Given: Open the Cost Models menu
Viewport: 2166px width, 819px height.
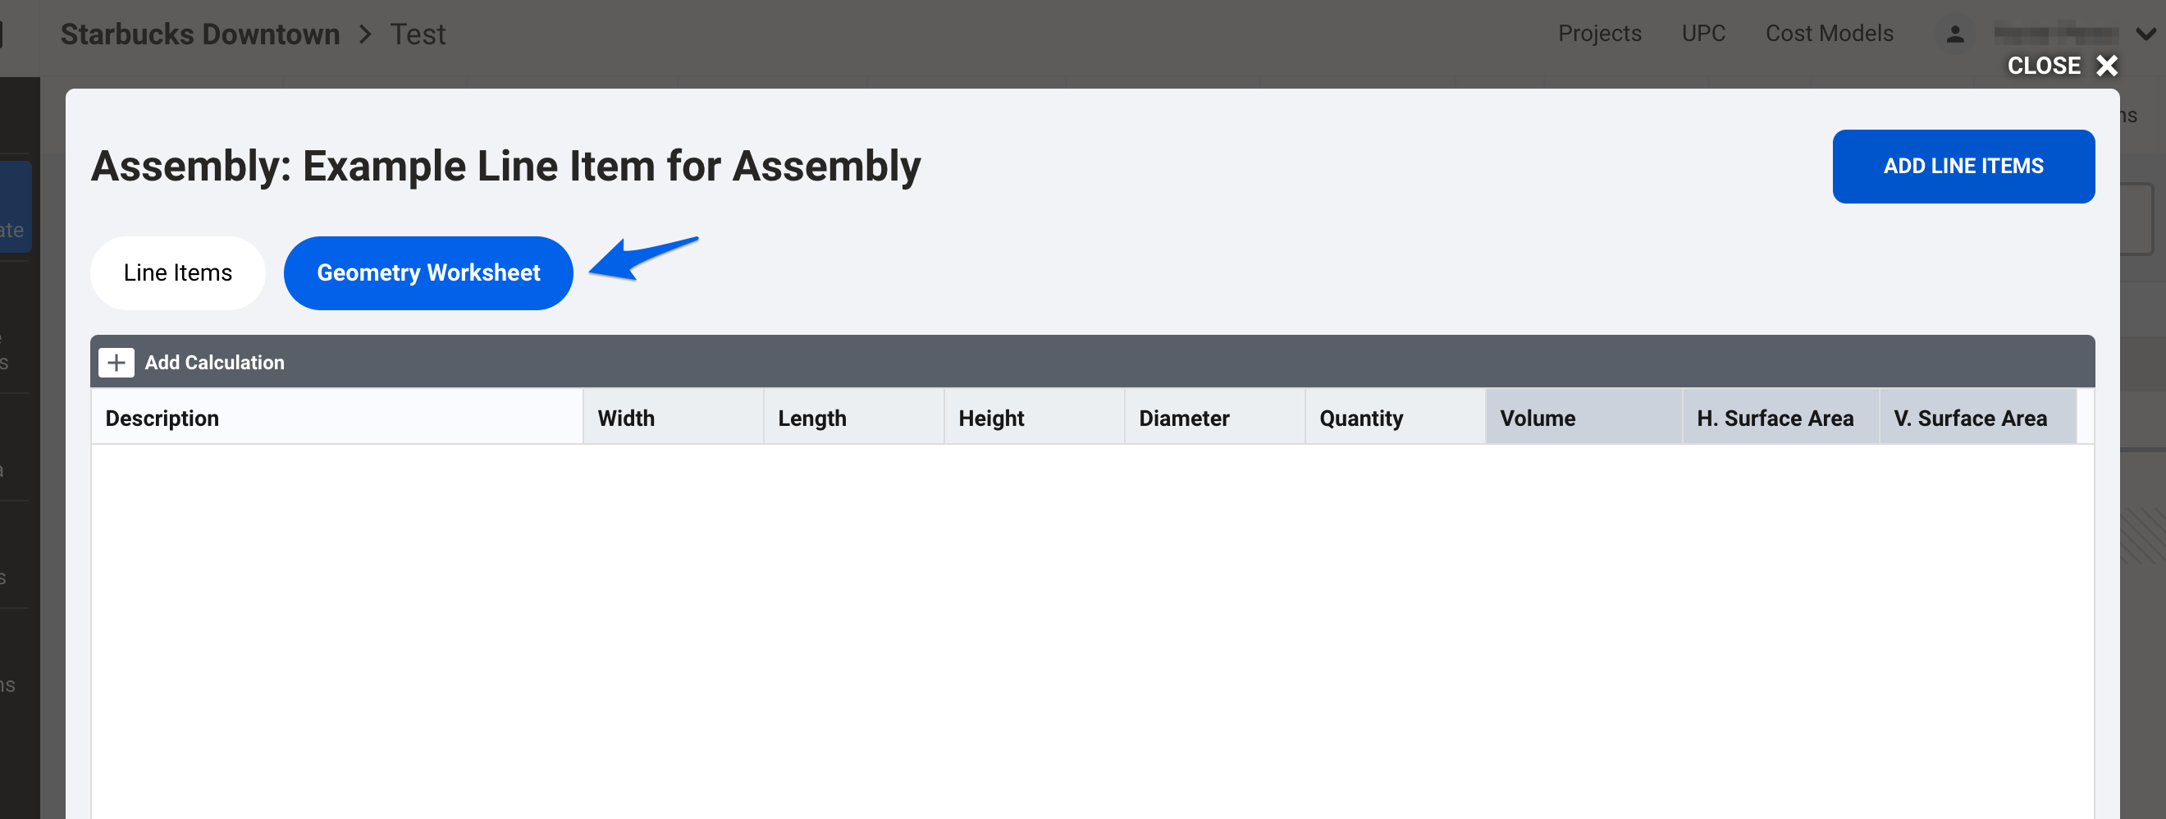Looking at the screenshot, I should click(x=1829, y=34).
